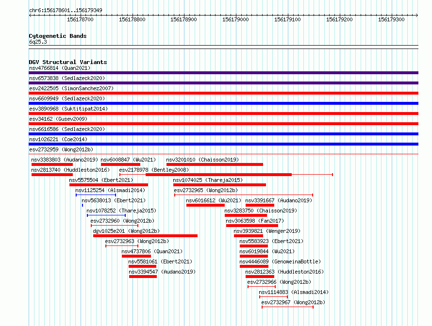Open nsv4737806 (Quan2021) label
The height and width of the screenshot is (326, 432).
(x=152, y=251)
